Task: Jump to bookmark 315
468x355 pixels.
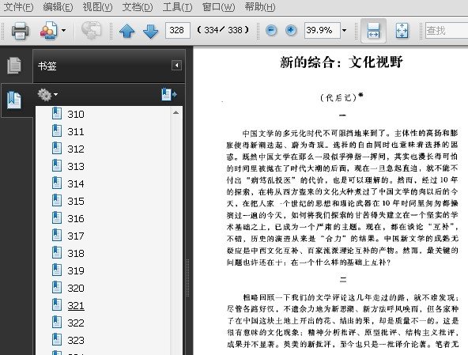Action: click(x=76, y=202)
